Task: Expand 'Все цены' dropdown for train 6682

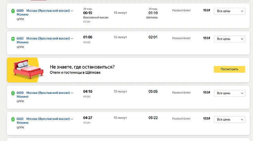Action: point(229,38)
